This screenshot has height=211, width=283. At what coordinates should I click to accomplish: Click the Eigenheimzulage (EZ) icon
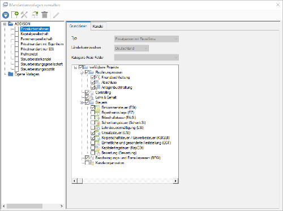click(x=97, y=113)
